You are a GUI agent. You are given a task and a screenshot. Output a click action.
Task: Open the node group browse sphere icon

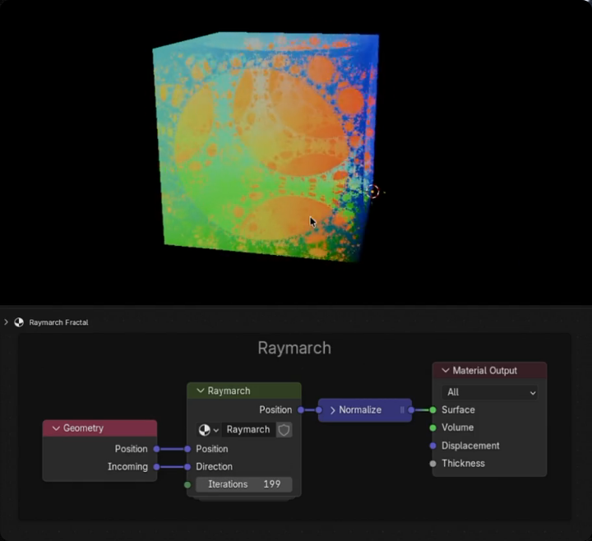(x=205, y=429)
